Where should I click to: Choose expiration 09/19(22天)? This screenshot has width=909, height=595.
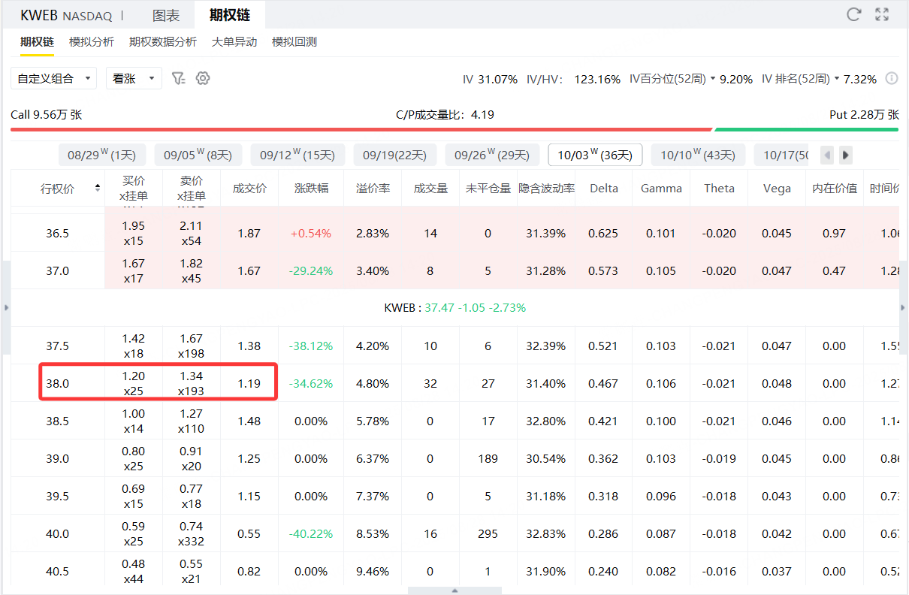coord(395,156)
